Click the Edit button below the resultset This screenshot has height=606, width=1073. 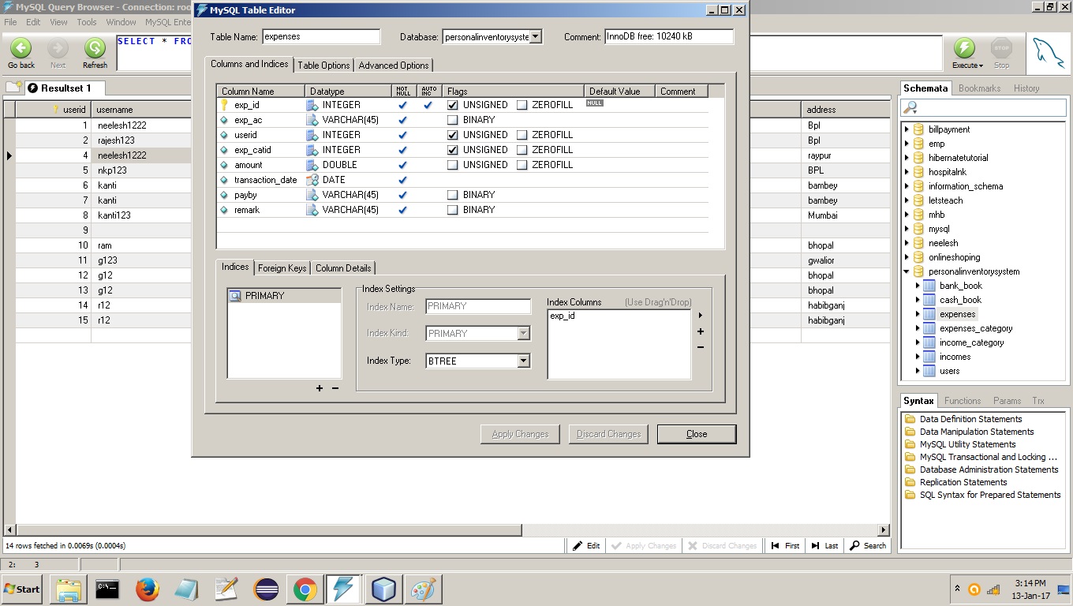pos(586,545)
